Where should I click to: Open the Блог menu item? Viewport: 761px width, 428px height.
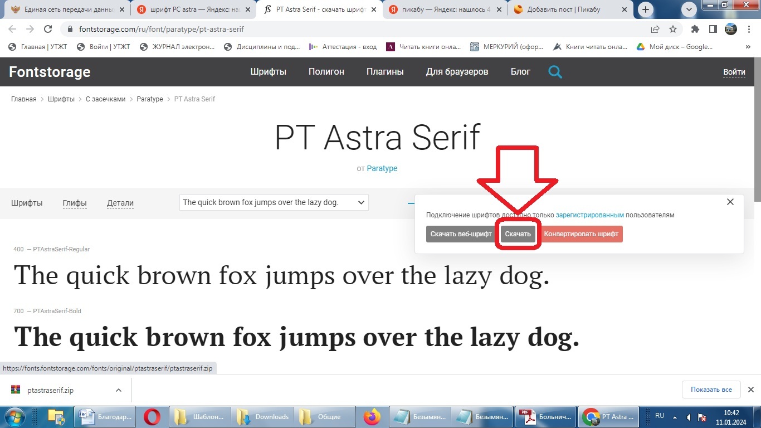[520, 71]
